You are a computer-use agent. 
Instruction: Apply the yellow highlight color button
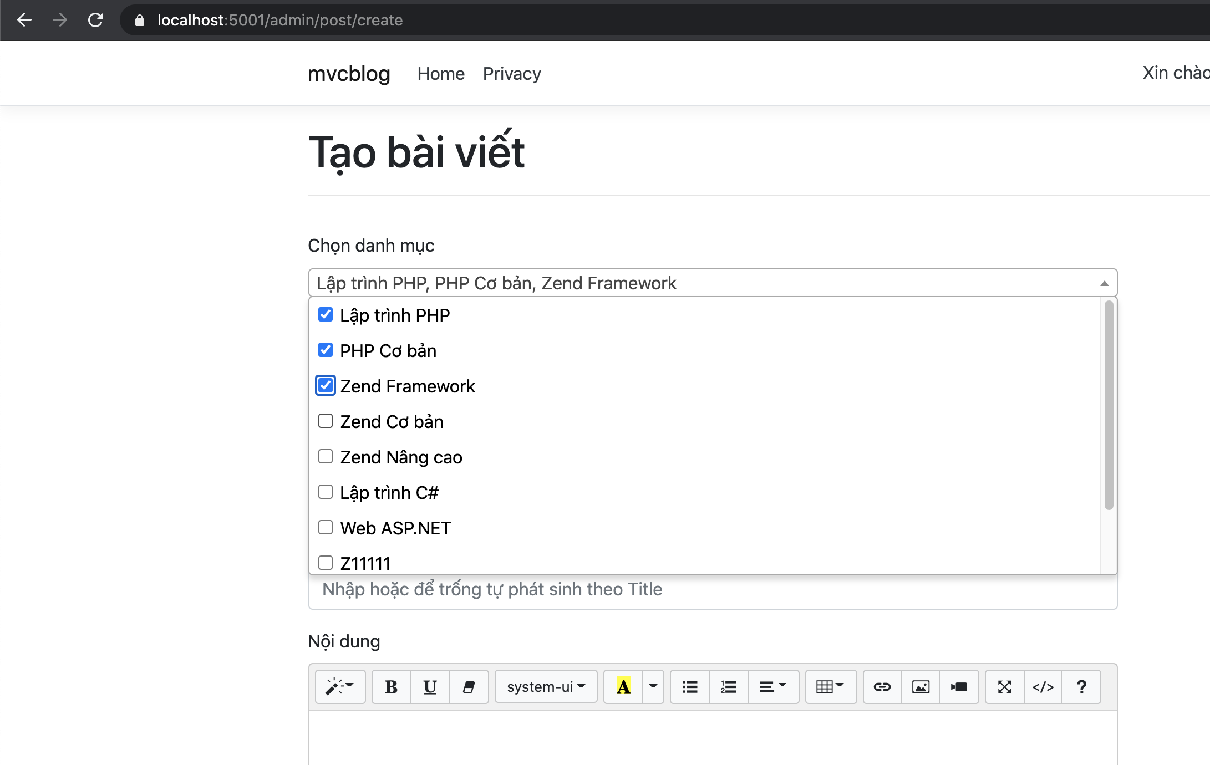(623, 687)
